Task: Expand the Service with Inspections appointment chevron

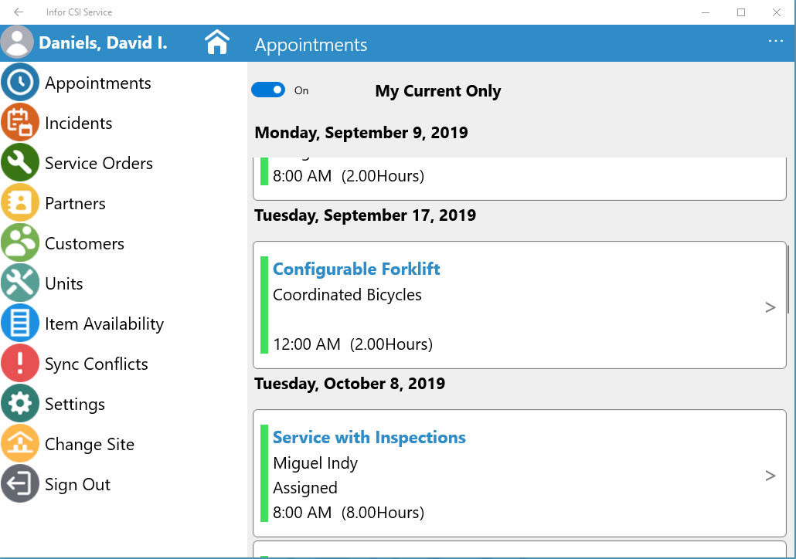Action: [x=770, y=476]
